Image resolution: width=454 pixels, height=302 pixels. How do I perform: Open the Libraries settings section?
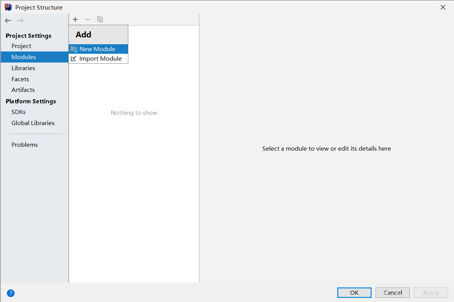pos(23,68)
